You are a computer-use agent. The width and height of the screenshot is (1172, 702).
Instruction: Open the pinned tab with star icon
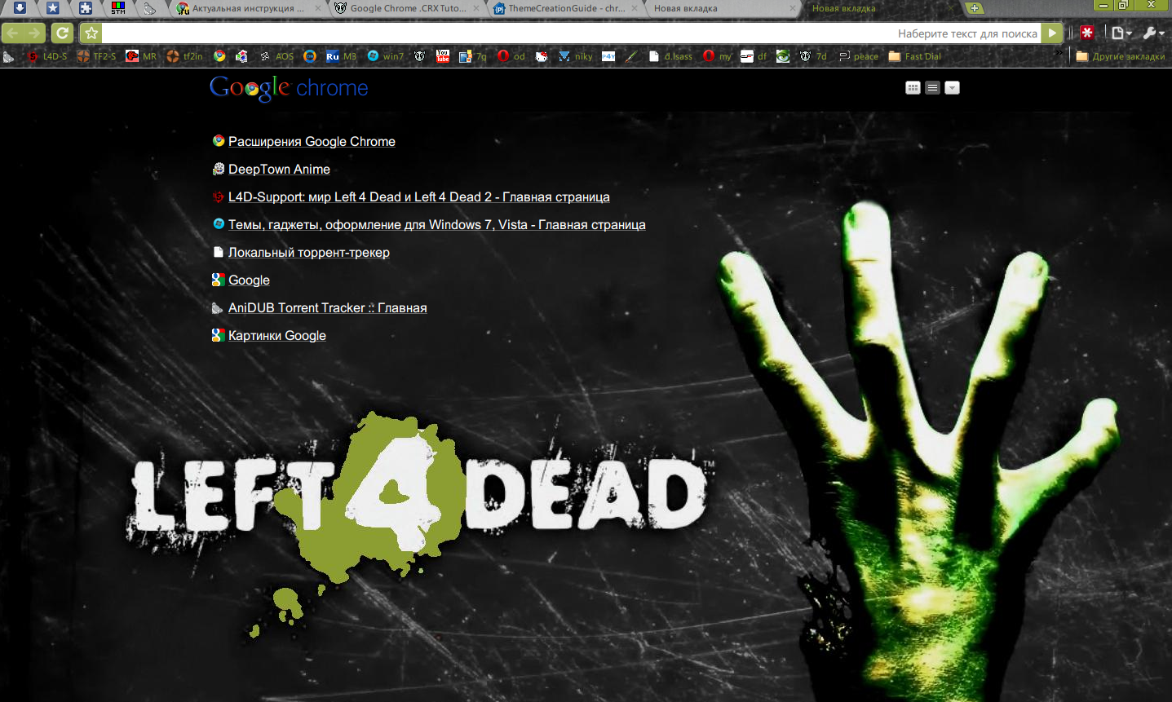point(52,8)
